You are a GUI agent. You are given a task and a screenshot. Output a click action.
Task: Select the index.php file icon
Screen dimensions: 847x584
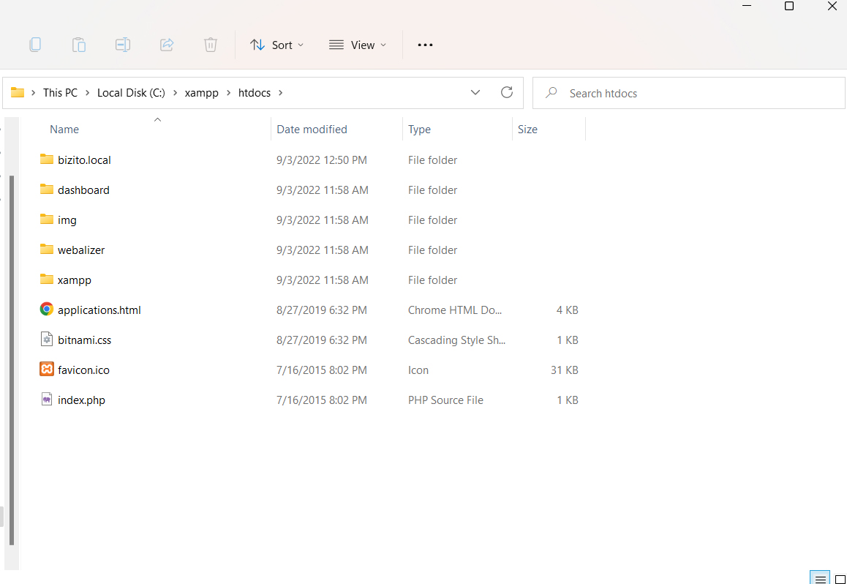[47, 400]
